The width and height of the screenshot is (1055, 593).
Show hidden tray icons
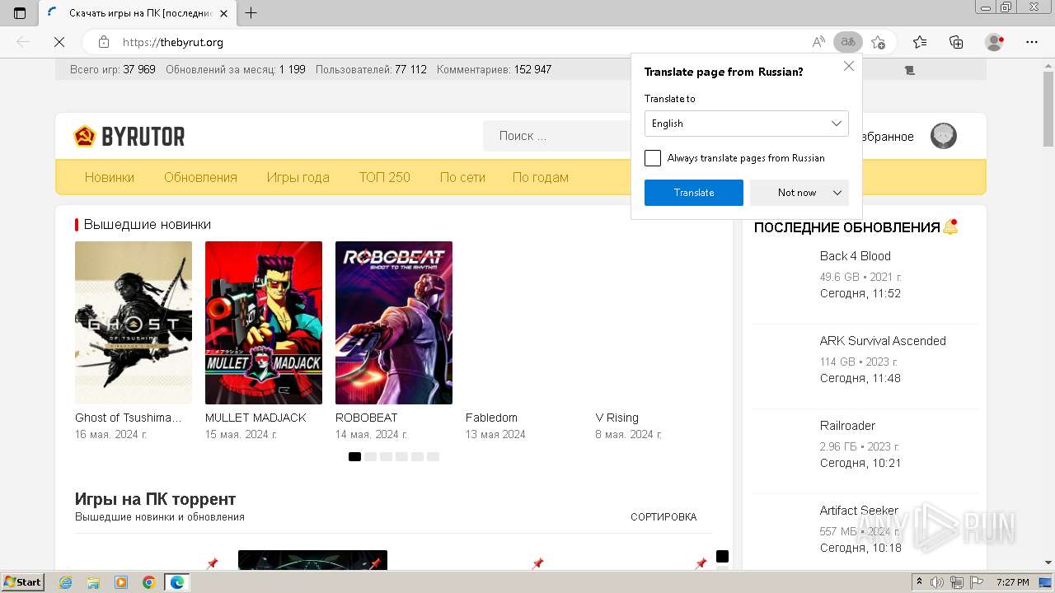920,582
